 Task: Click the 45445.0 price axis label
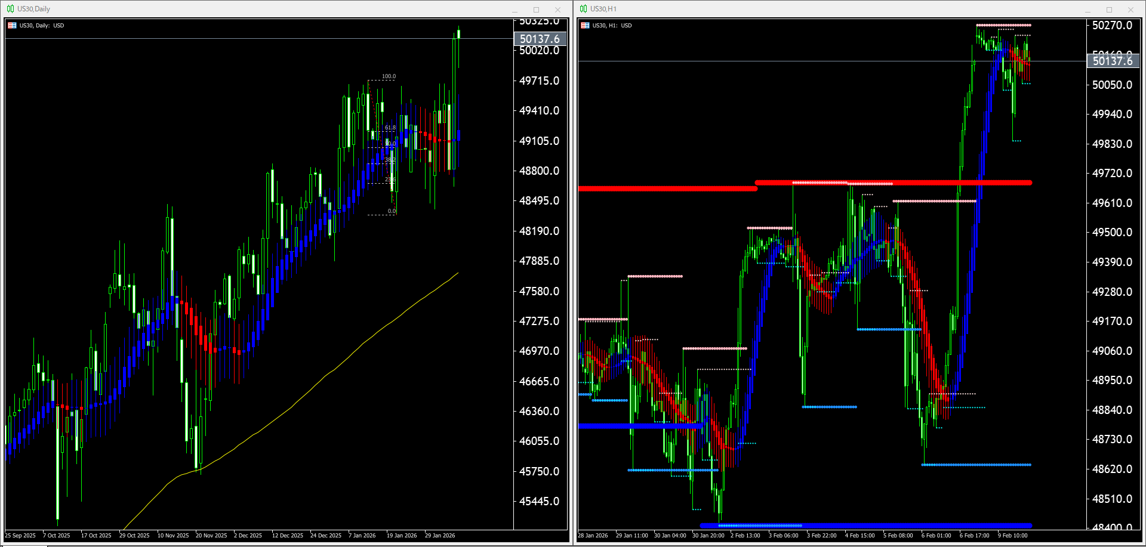tap(540, 501)
